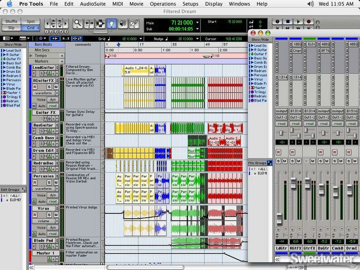The height and width of the screenshot is (270, 360).
Task: Solo the RGuitarFX track
Action: pyautogui.click(x=49, y=87)
